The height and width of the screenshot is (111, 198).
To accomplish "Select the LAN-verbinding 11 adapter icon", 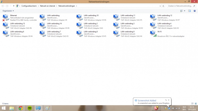I will pos(116,17).
